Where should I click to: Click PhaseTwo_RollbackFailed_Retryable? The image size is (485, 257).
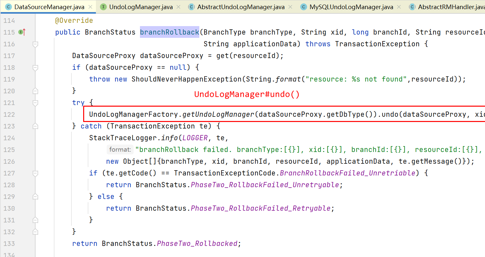click(261, 208)
